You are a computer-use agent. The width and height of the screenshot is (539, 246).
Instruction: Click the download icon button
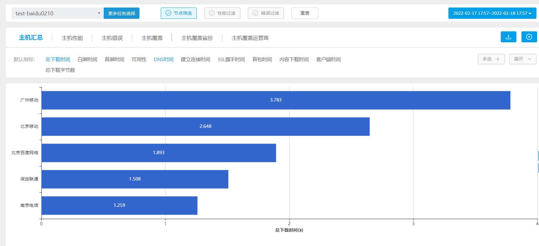click(x=508, y=37)
